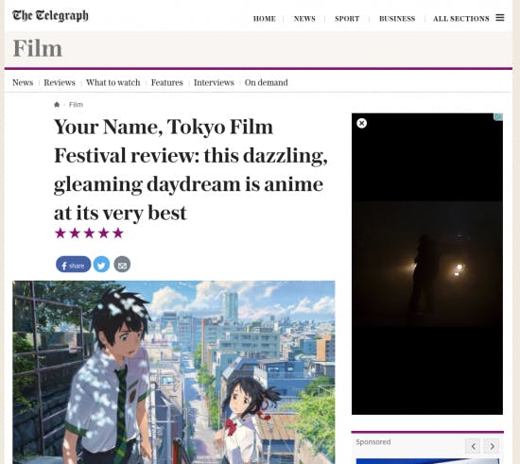The image size is (520, 464).
Task: Click the home breadcrumb icon
Action: [57, 105]
